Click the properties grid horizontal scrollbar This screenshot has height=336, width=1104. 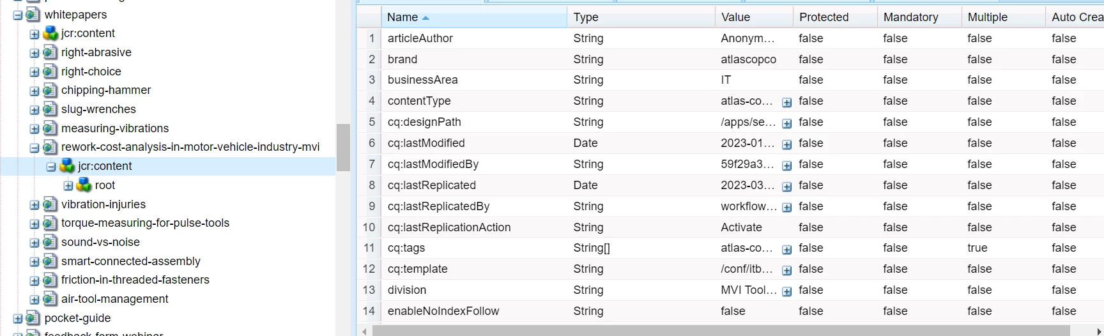pyautogui.click(x=721, y=331)
